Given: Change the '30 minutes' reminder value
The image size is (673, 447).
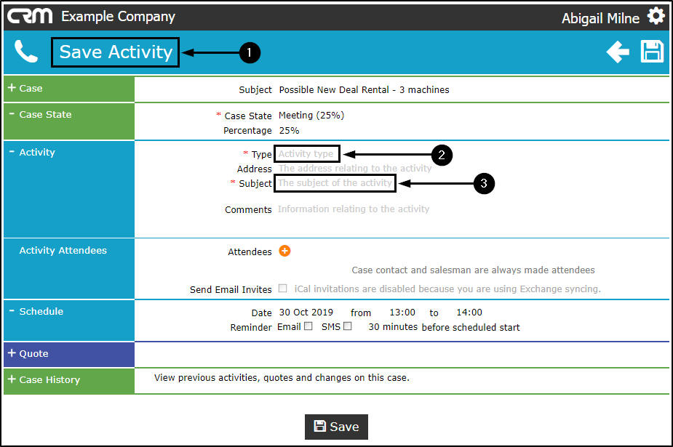Looking at the screenshot, I should 393,326.
